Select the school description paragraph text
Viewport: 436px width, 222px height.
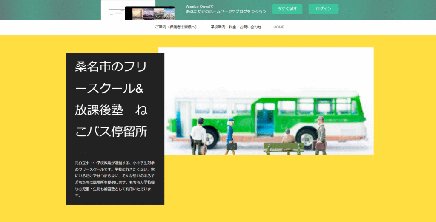pos(115,179)
